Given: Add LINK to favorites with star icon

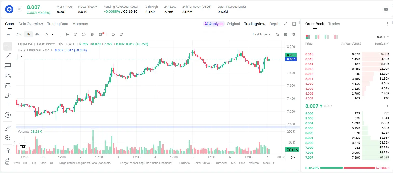Looking at the screenshot, I should tap(19, 9).
